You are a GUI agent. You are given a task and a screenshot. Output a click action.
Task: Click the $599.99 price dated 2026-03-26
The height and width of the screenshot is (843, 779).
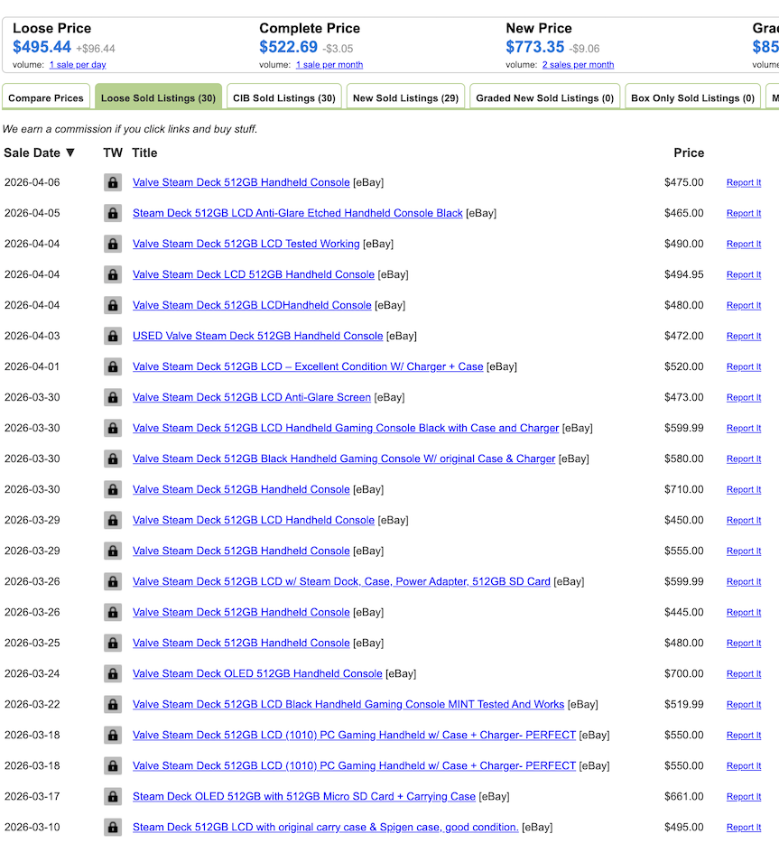tap(684, 581)
